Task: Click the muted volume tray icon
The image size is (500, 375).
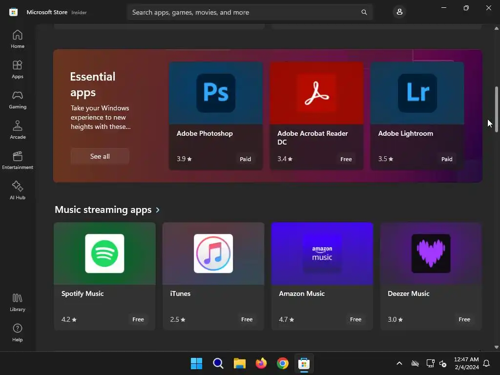Action: click(x=443, y=363)
